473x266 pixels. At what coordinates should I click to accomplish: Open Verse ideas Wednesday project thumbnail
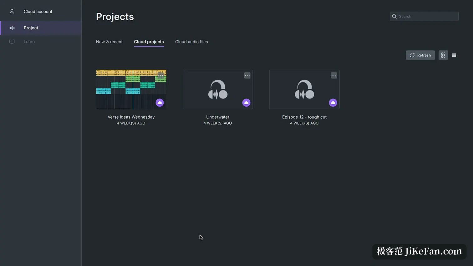point(131,90)
